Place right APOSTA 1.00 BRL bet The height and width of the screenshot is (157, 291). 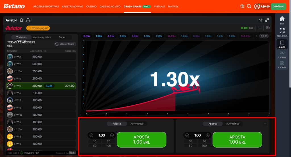[x=237, y=140]
